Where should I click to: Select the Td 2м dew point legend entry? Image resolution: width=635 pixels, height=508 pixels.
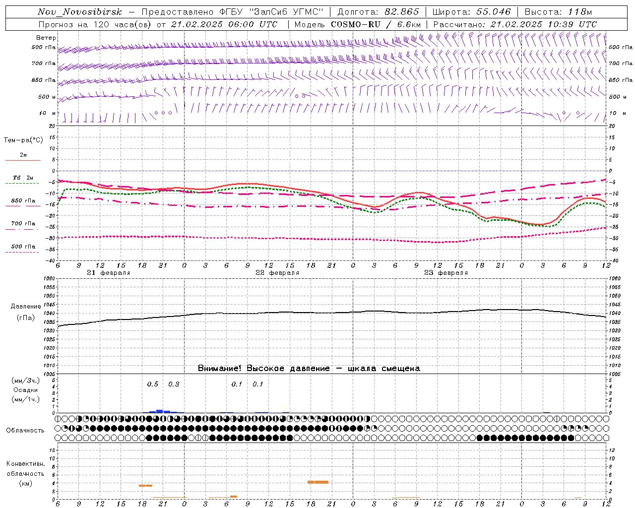pyautogui.click(x=23, y=178)
